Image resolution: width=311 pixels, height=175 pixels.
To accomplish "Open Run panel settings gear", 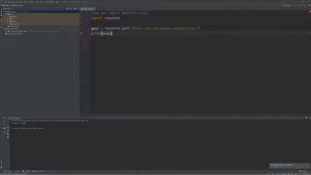I will point(306,118).
